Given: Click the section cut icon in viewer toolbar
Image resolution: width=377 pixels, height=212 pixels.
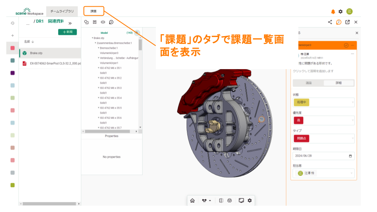Looking at the screenshot, I should [221, 200].
